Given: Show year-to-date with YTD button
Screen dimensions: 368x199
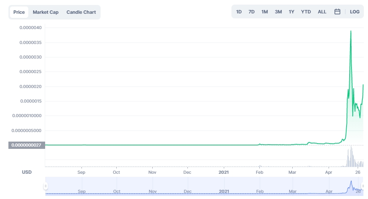Looking at the screenshot, I should [x=306, y=12].
